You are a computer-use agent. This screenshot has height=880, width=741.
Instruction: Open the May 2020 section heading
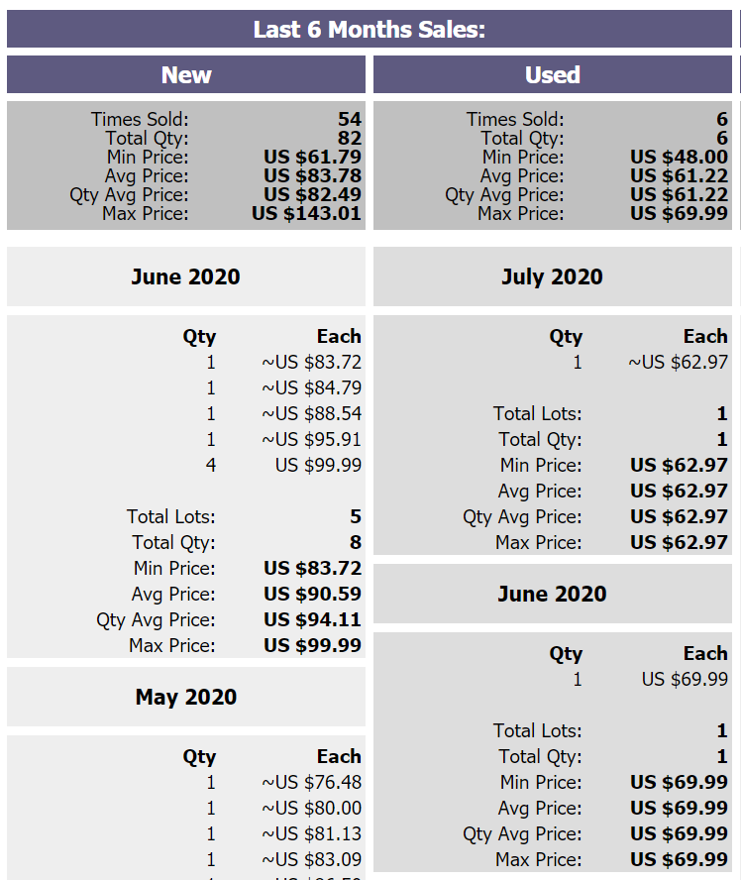coord(186,697)
